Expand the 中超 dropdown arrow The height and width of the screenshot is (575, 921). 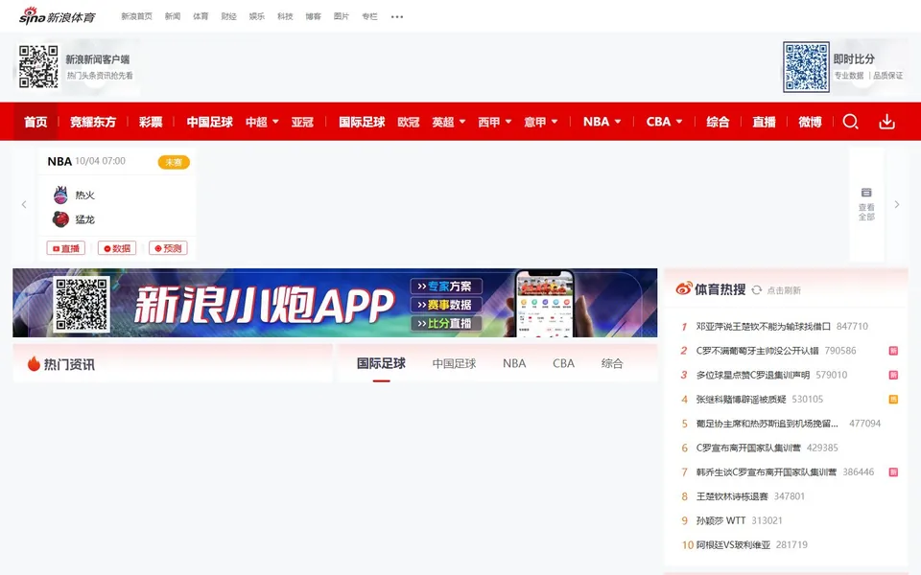click(x=275, y=122)
